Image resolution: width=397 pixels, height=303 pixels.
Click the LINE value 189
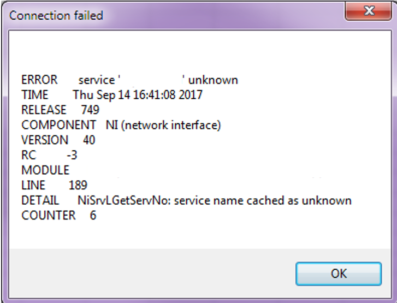[78, 185]
